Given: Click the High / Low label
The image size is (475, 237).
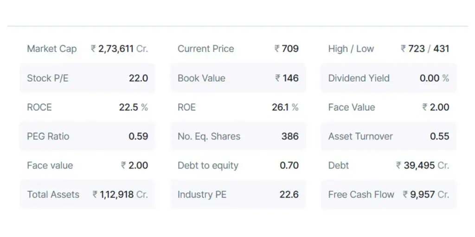Looking at the screenshot, I should pos(351,49).
